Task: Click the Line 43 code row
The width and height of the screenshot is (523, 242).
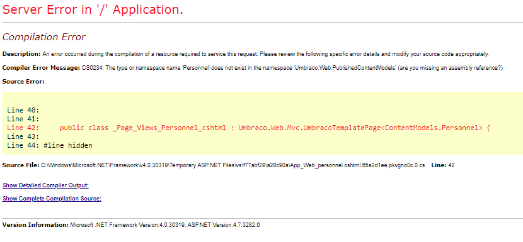Action: coord(23,136)
